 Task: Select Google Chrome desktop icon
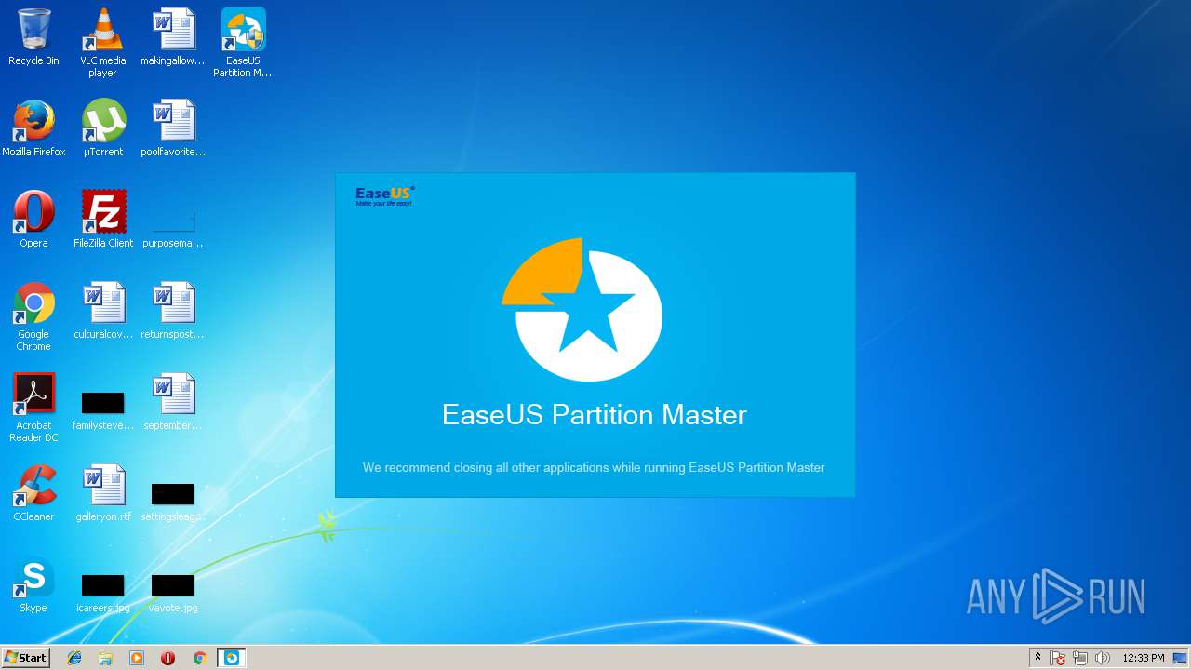pos(33,316)
